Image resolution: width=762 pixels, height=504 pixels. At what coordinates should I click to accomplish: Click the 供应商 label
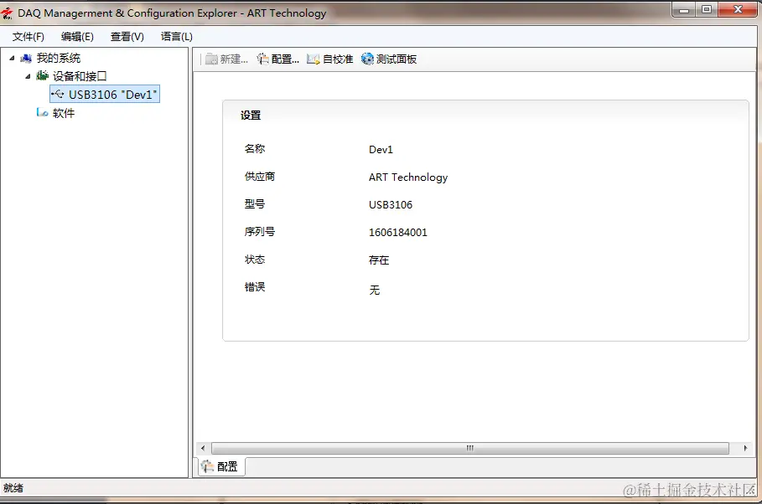(x=260, y=177)
